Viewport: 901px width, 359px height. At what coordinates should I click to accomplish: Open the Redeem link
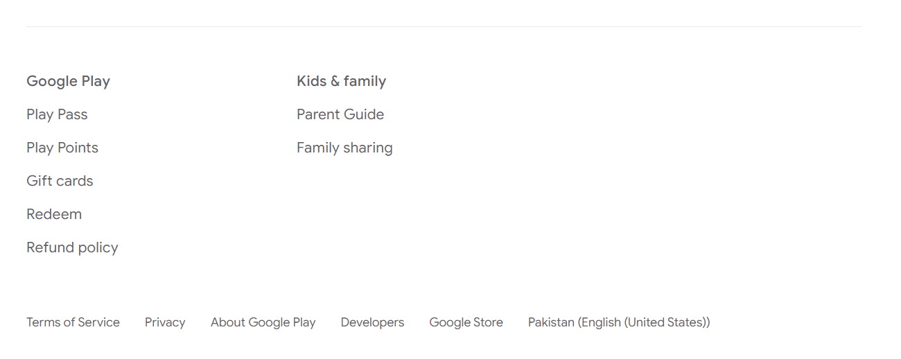coord(54,214)
